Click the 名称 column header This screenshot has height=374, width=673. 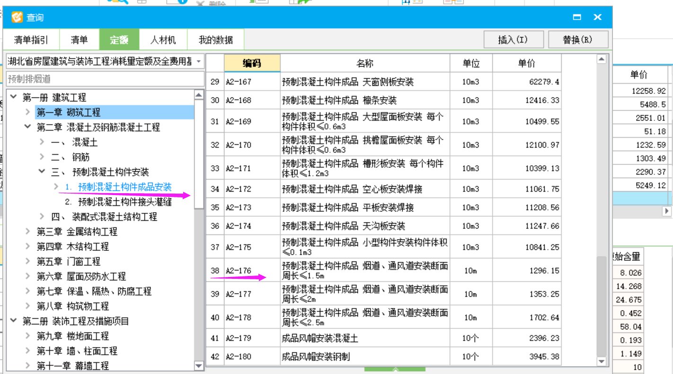(x=365, y=63)
